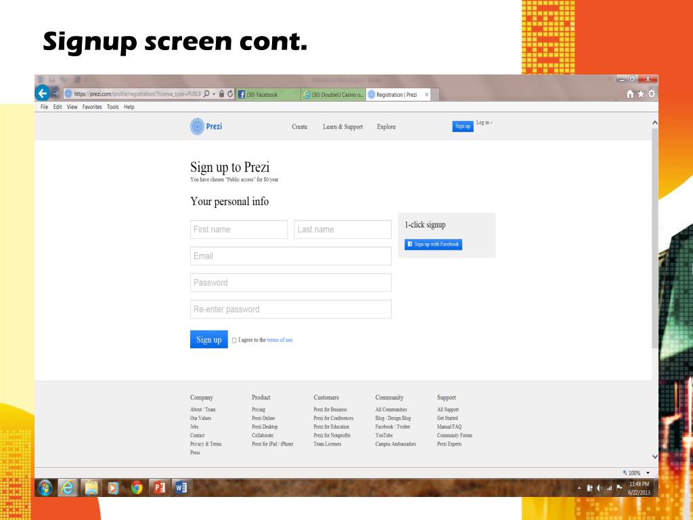Screen dimensions: 693x520
Task: Open Prezi for Education footer link
Action: [332, 427]
